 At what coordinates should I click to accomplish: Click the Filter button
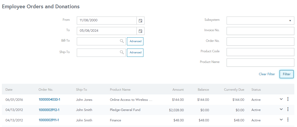(x=286, y=74)
